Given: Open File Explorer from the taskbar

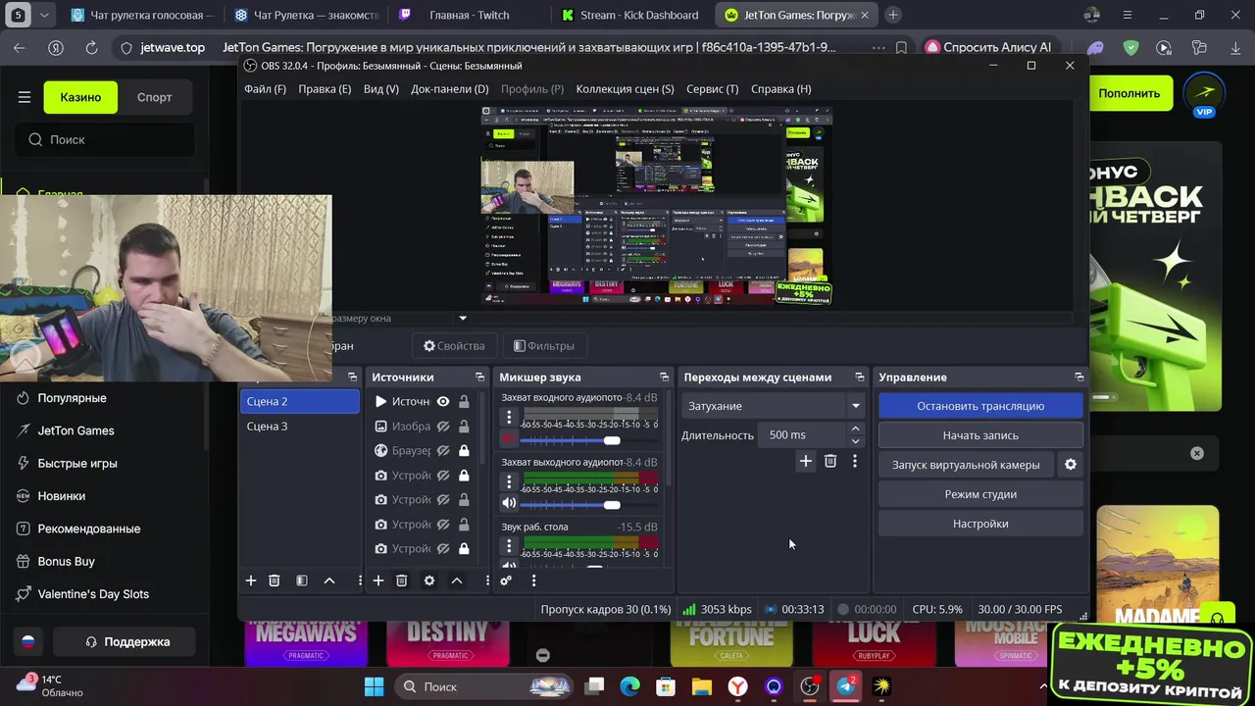Looking at the screenshot, I should pyautogui.click(x=701, y=686).
